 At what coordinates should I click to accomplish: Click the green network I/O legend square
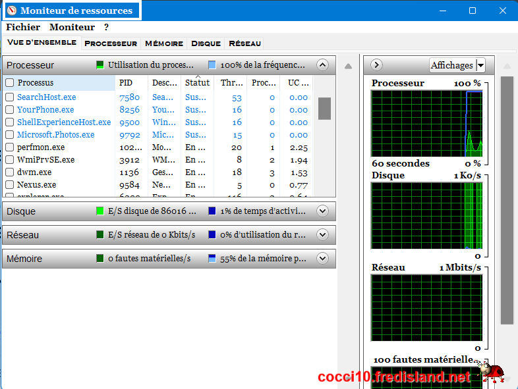(x=100, y=235)
